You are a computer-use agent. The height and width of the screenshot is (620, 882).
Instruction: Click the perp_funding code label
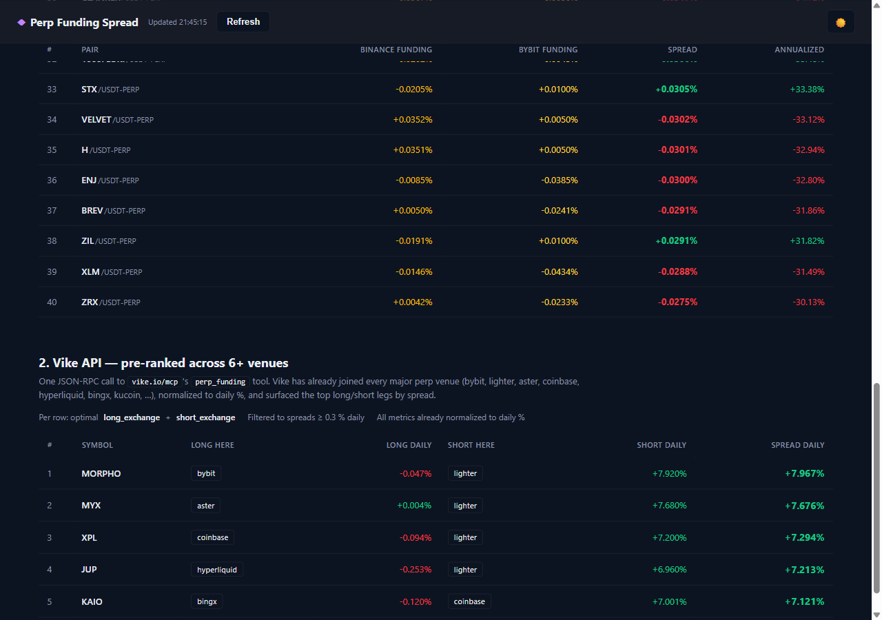(x=220, y=382)
